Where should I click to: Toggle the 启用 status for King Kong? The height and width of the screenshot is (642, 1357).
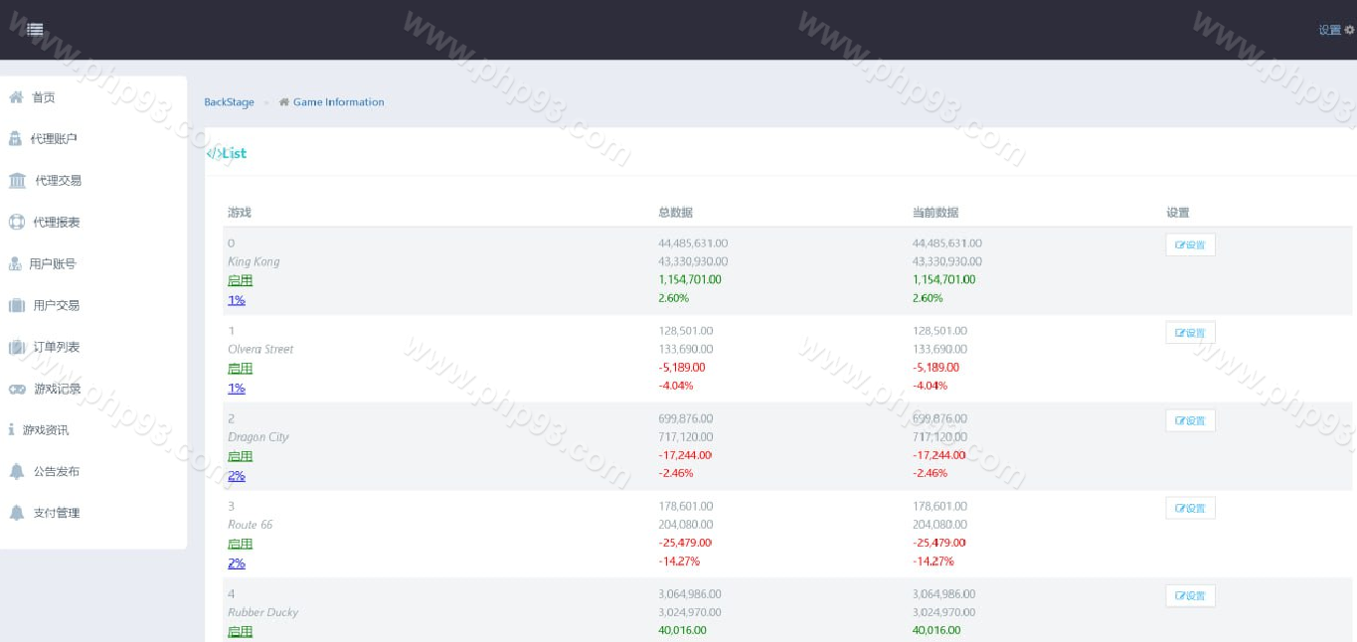click(240, 281)
